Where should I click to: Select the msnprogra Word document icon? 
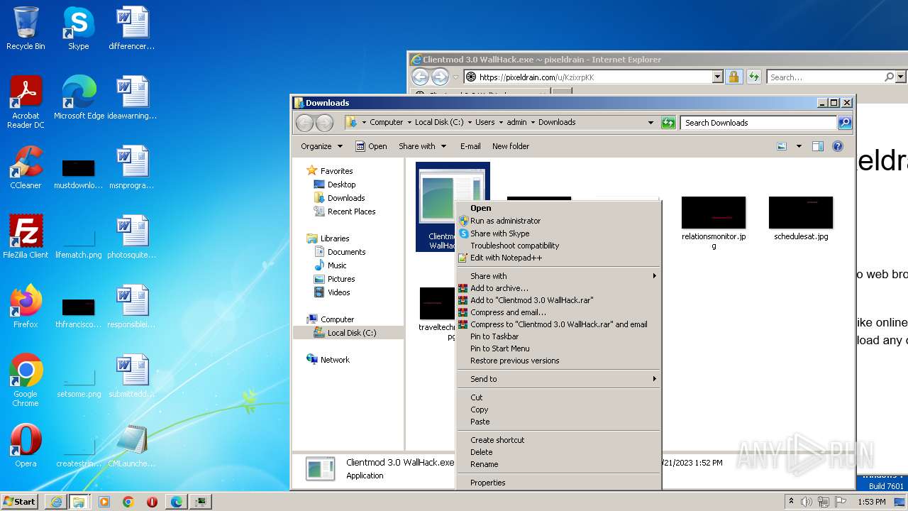(132, 167)
